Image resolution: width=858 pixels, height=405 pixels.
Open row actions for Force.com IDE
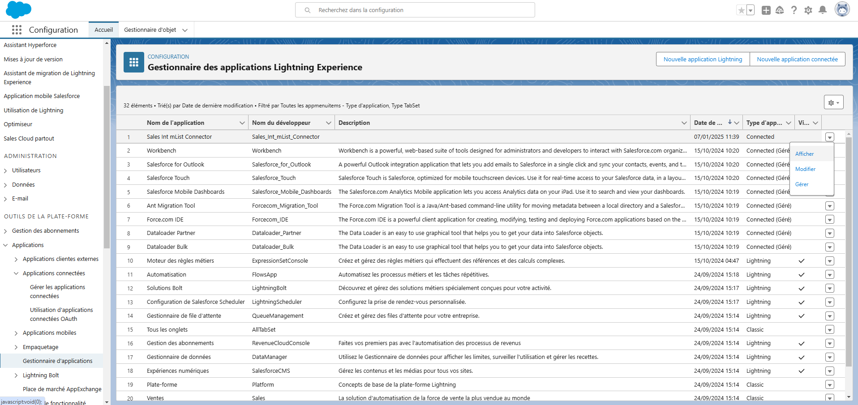click(x=830, y=220)
